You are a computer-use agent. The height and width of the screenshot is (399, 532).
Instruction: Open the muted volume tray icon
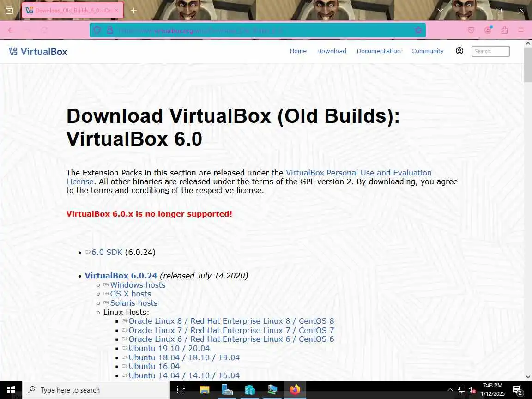pyautogui.click(x=472, y=390)
